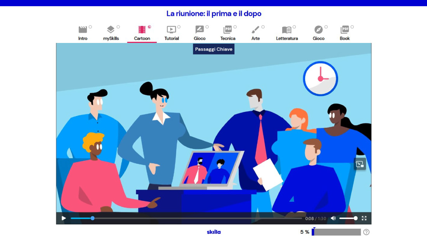This screenshot has height=243, width=427.
Task: Play the cartoon video
Action: [x=64, y=218]
